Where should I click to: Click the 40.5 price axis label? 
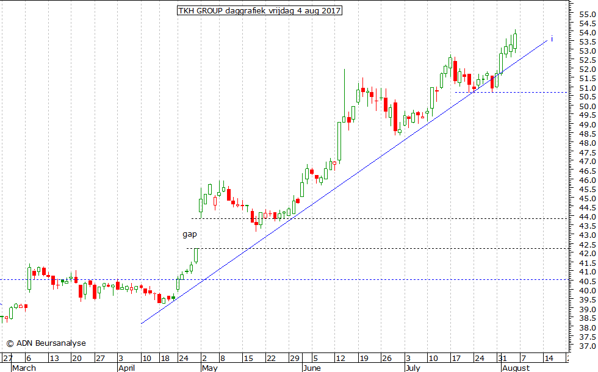[x=587, y=281]
